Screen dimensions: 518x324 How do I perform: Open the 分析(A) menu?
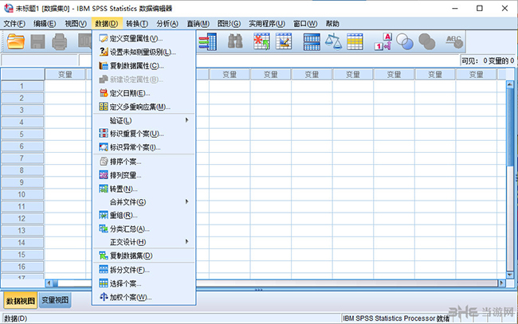167,24
